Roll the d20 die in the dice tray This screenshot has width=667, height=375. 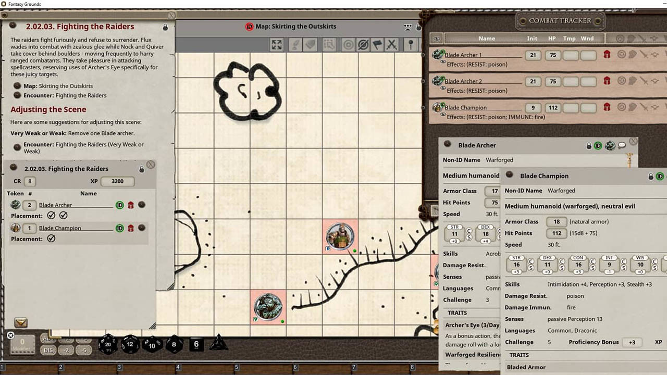pyautogui.click(x=107, y=344)
